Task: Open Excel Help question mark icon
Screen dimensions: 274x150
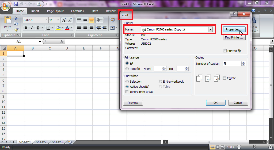Action: pos(253,10)
